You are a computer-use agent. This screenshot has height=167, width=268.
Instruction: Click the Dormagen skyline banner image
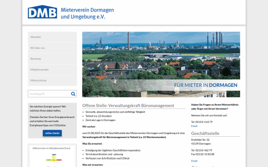tap(161, 65)
